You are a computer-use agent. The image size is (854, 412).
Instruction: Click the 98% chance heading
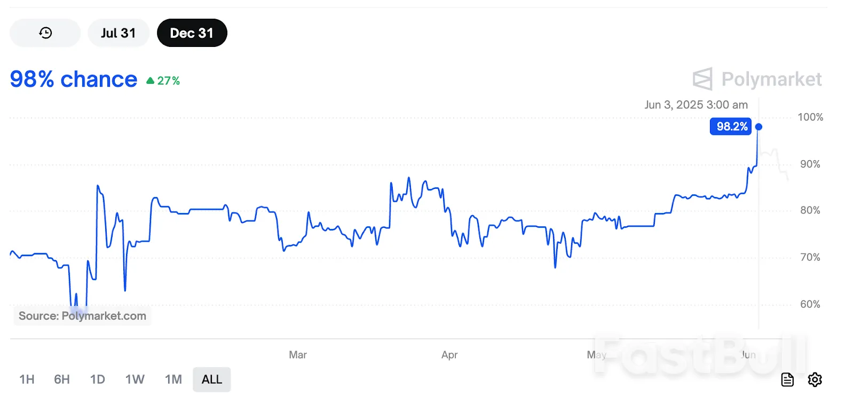73,79
